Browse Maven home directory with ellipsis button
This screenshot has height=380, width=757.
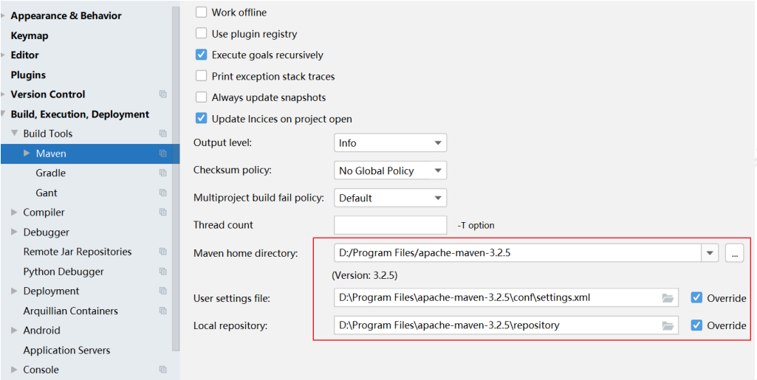coord(734,253)
